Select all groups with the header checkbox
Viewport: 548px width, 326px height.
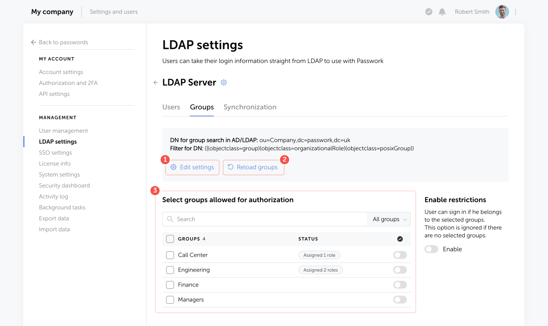point(170,239)
